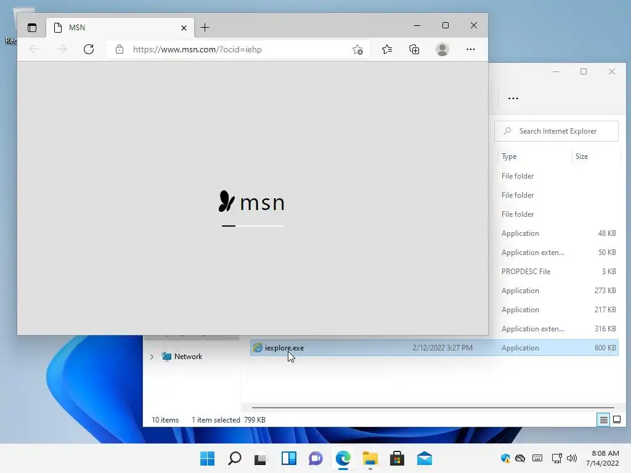This screenshot has height=473, width=631.
Task: Click Microsoft Edge taskbar icon
Action: tap(343, 458)
